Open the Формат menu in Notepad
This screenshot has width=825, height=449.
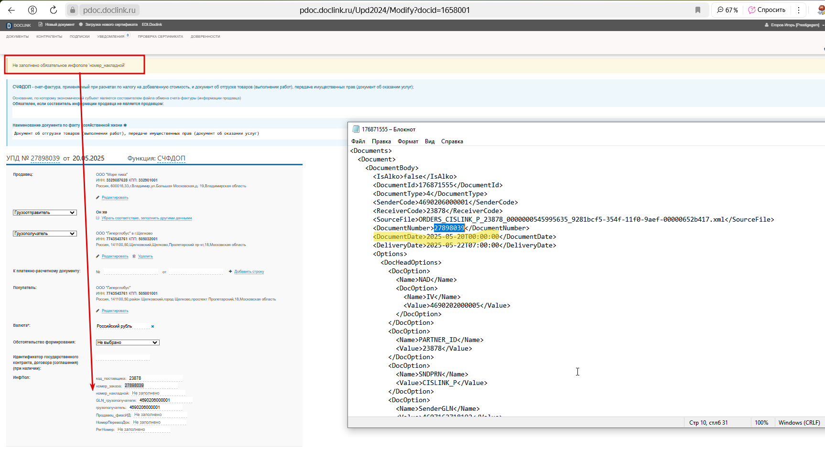click(x=408, y=141)
